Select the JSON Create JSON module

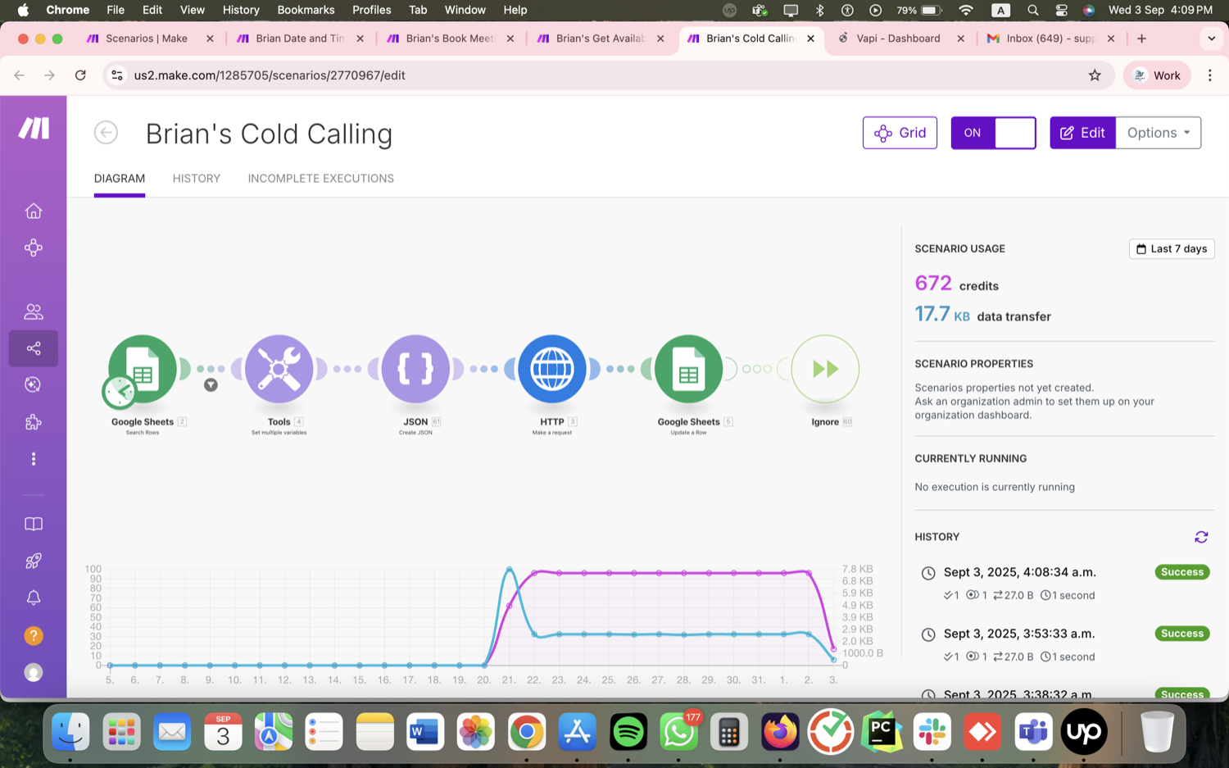415,369
